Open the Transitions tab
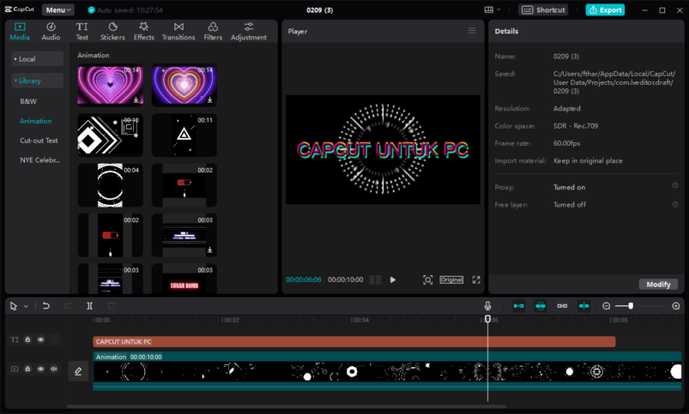 click(178, 32)
